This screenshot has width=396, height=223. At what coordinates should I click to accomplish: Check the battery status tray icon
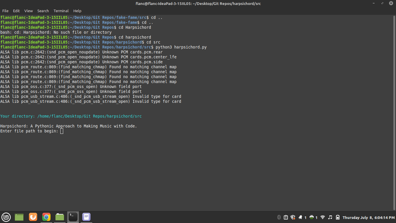(338, 217)
